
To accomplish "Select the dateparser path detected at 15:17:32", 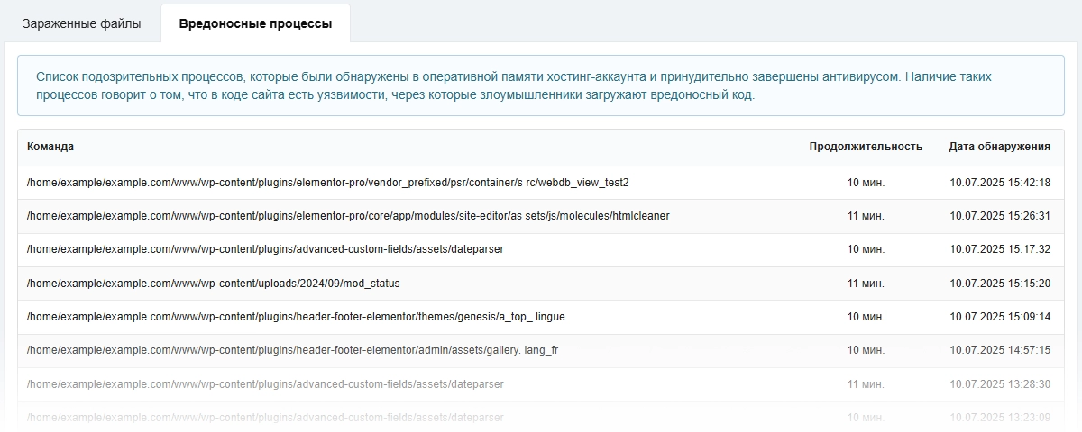I will point(265,249).
